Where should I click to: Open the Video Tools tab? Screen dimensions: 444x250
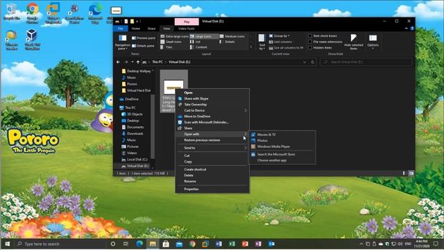(x=187, y=28)
